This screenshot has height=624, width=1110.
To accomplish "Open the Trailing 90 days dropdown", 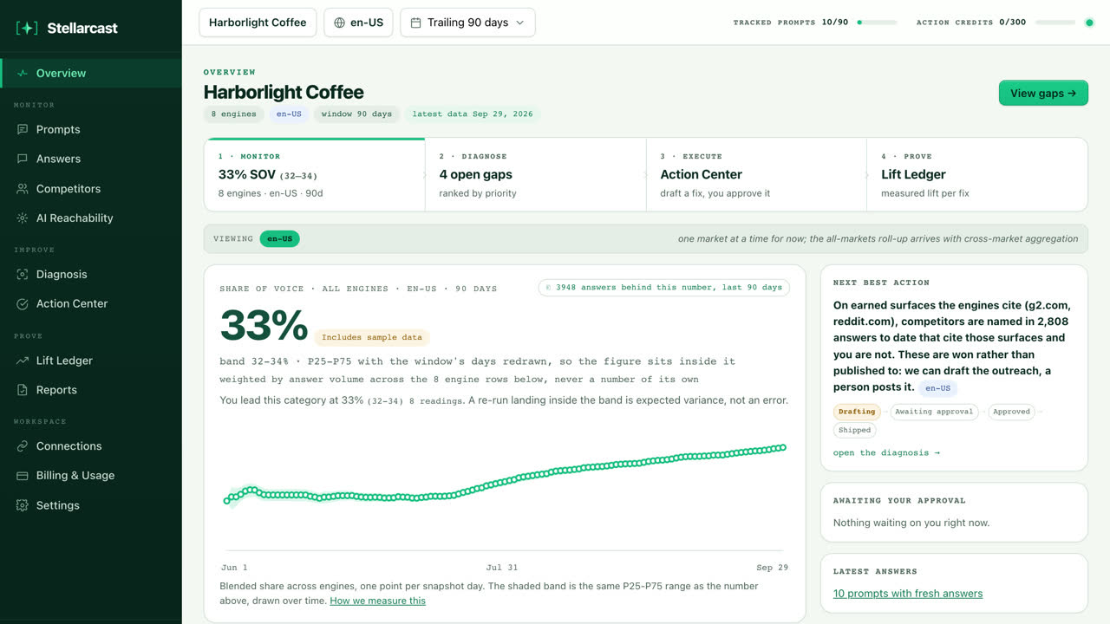I will (x=467, y=23).
